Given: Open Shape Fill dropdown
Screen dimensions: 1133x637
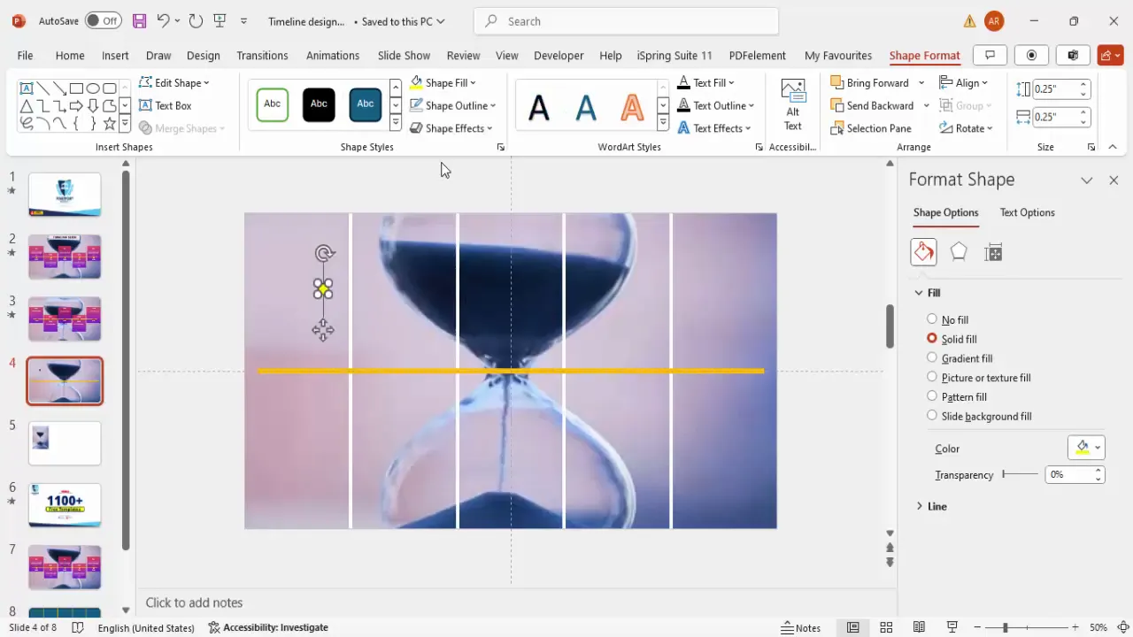Looking at the screenshot, I should coord(473,83).
